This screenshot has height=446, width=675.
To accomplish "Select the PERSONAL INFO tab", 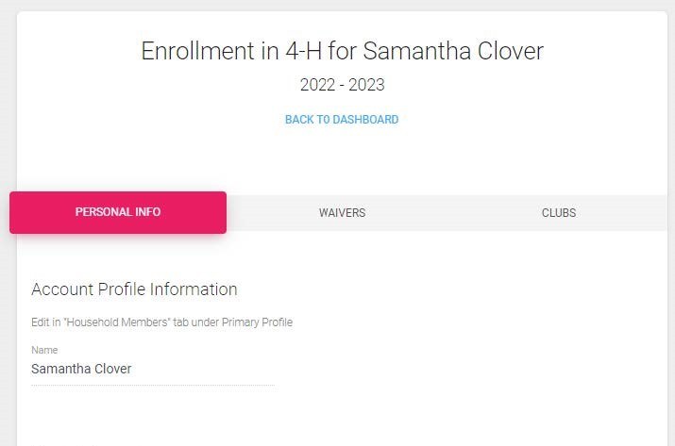I will tap(118, 212).
